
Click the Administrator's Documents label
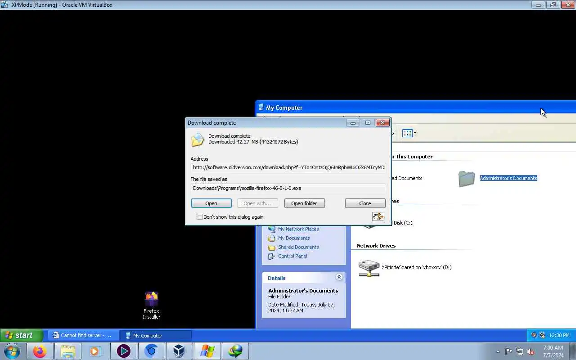click(508, 178)
